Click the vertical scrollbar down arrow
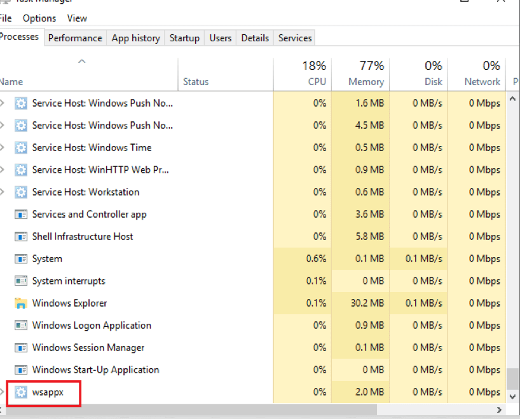The height and width of the screenshot is (419, 520). click(x=513, y=397)
